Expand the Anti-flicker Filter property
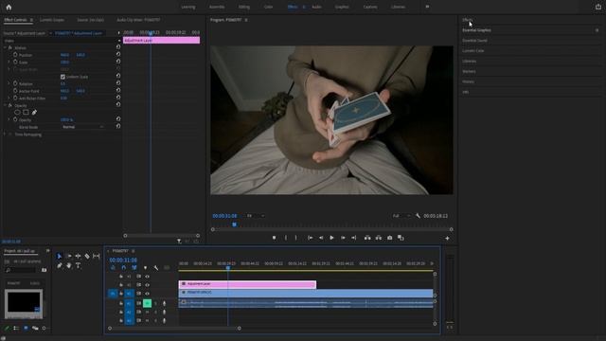 tap(9, 99)
